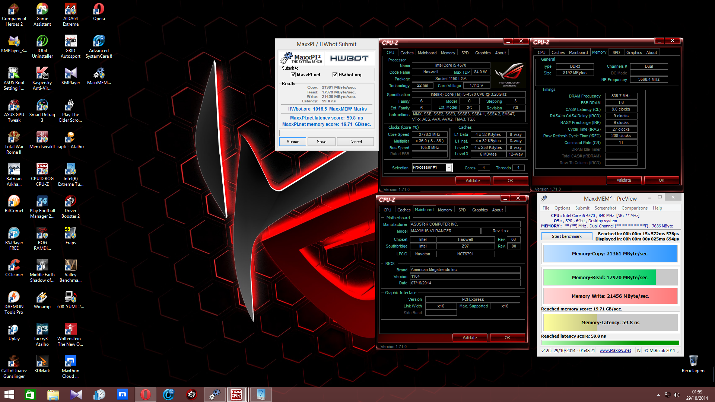Screen dimensions: 715x402
Task: Toggle HWbot.org submit checkbox
Action: tap(335, 75)
